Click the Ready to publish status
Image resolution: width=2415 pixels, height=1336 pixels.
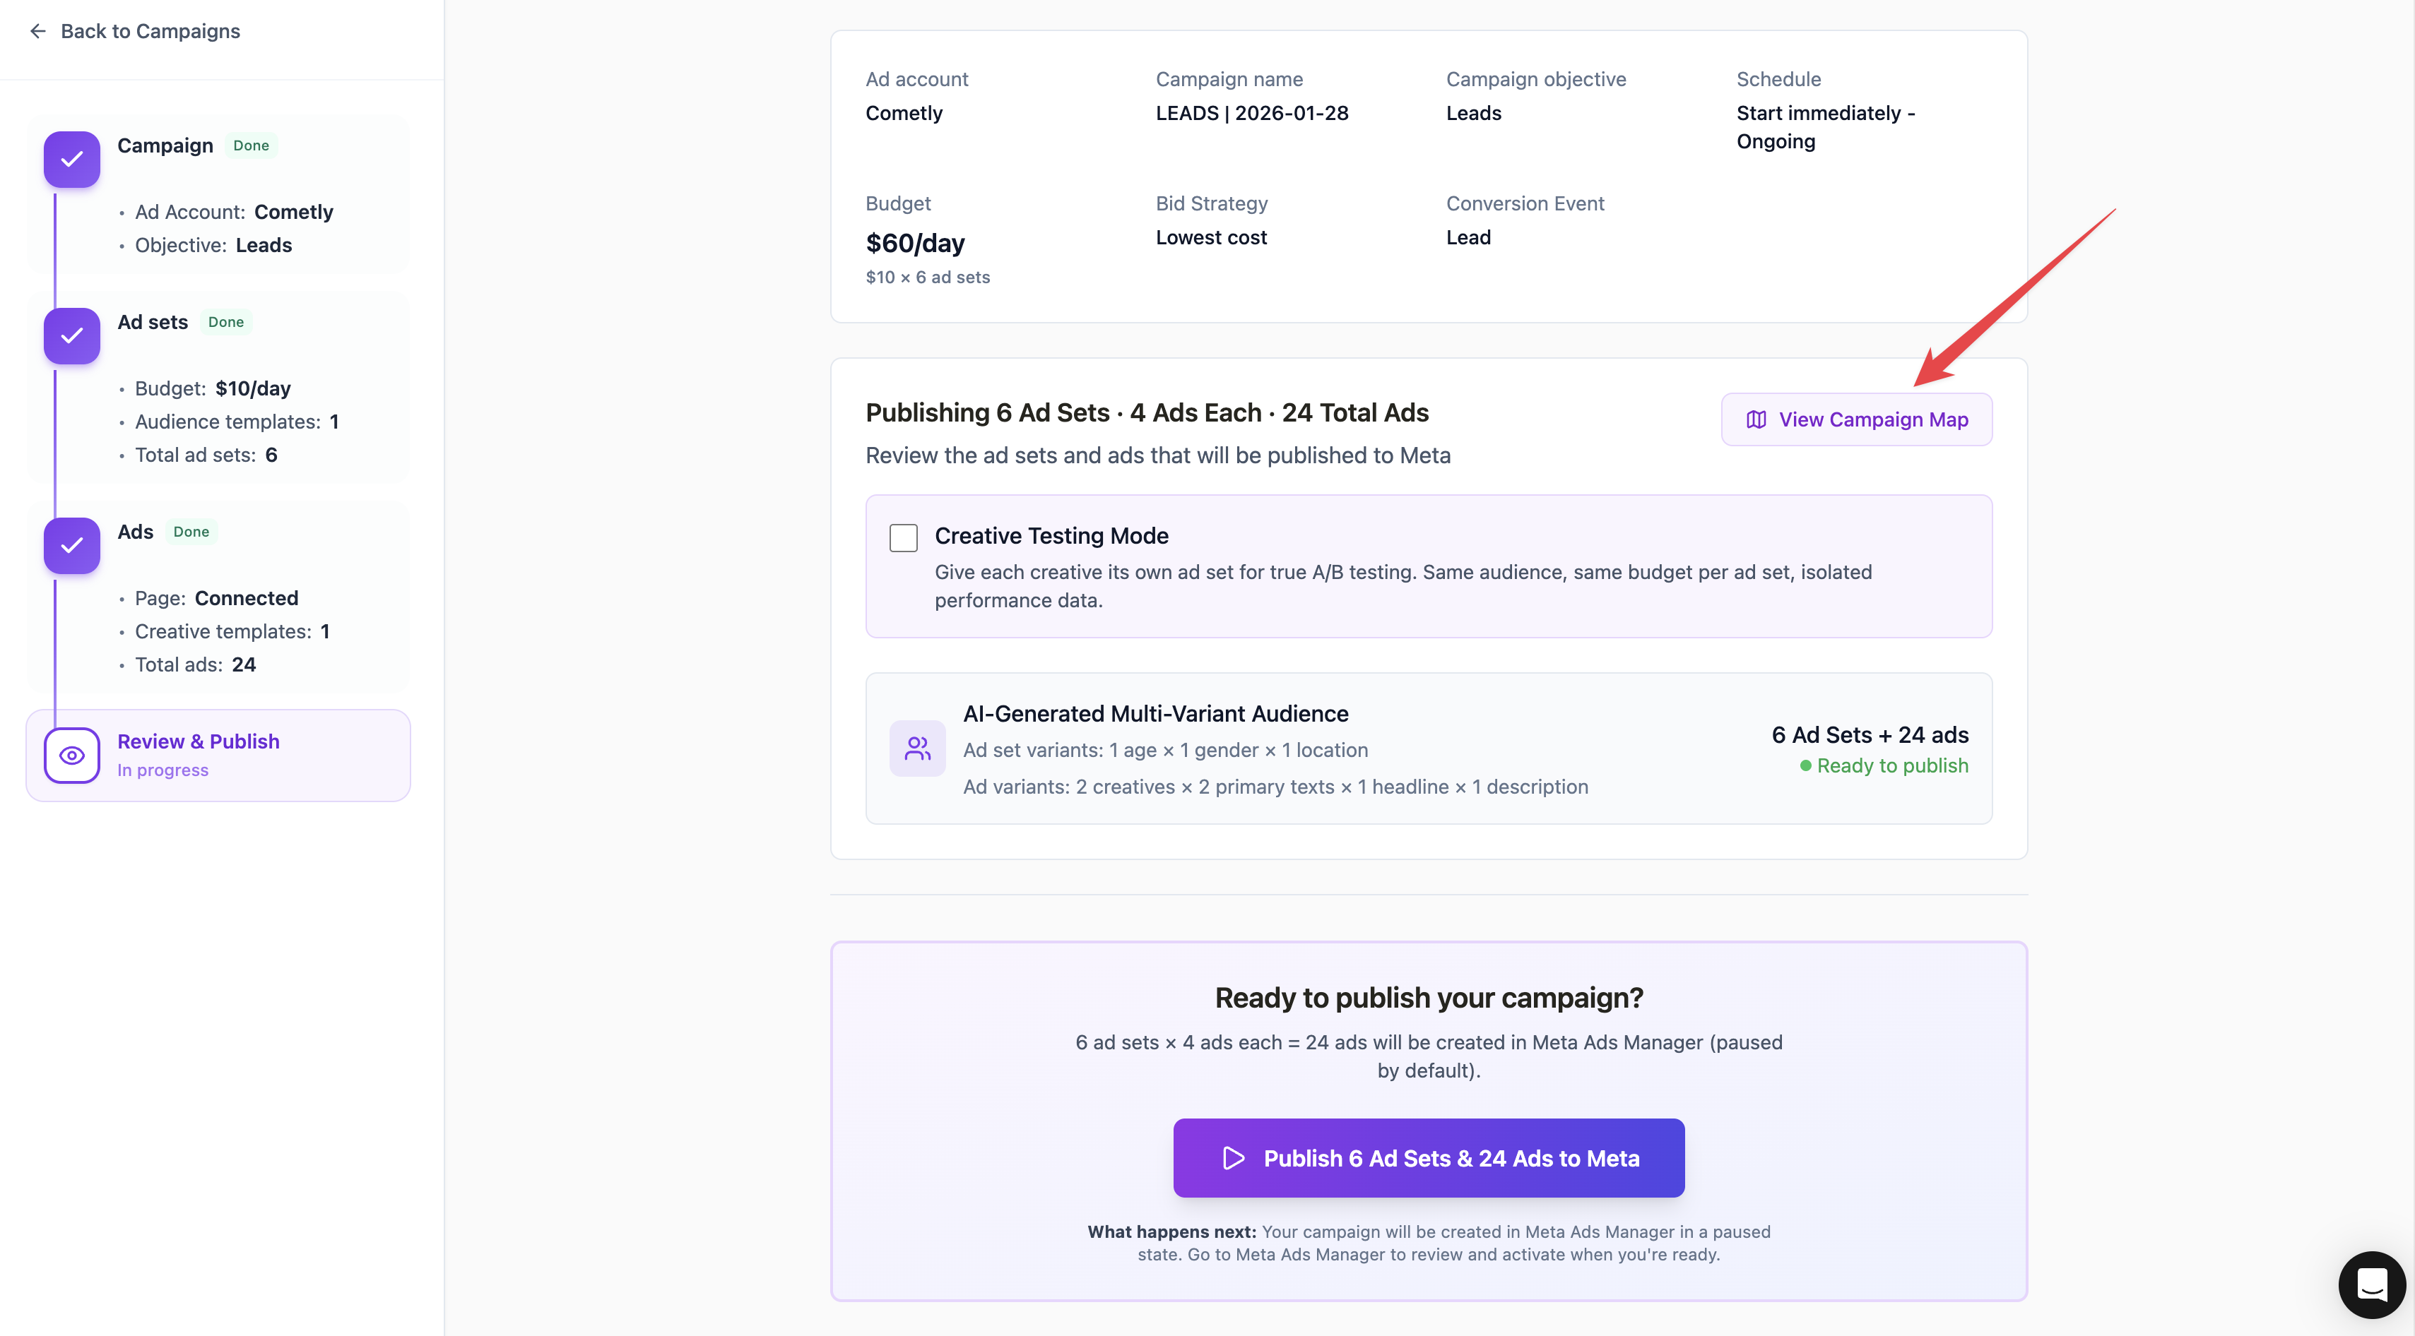(x=1892, y=765)
